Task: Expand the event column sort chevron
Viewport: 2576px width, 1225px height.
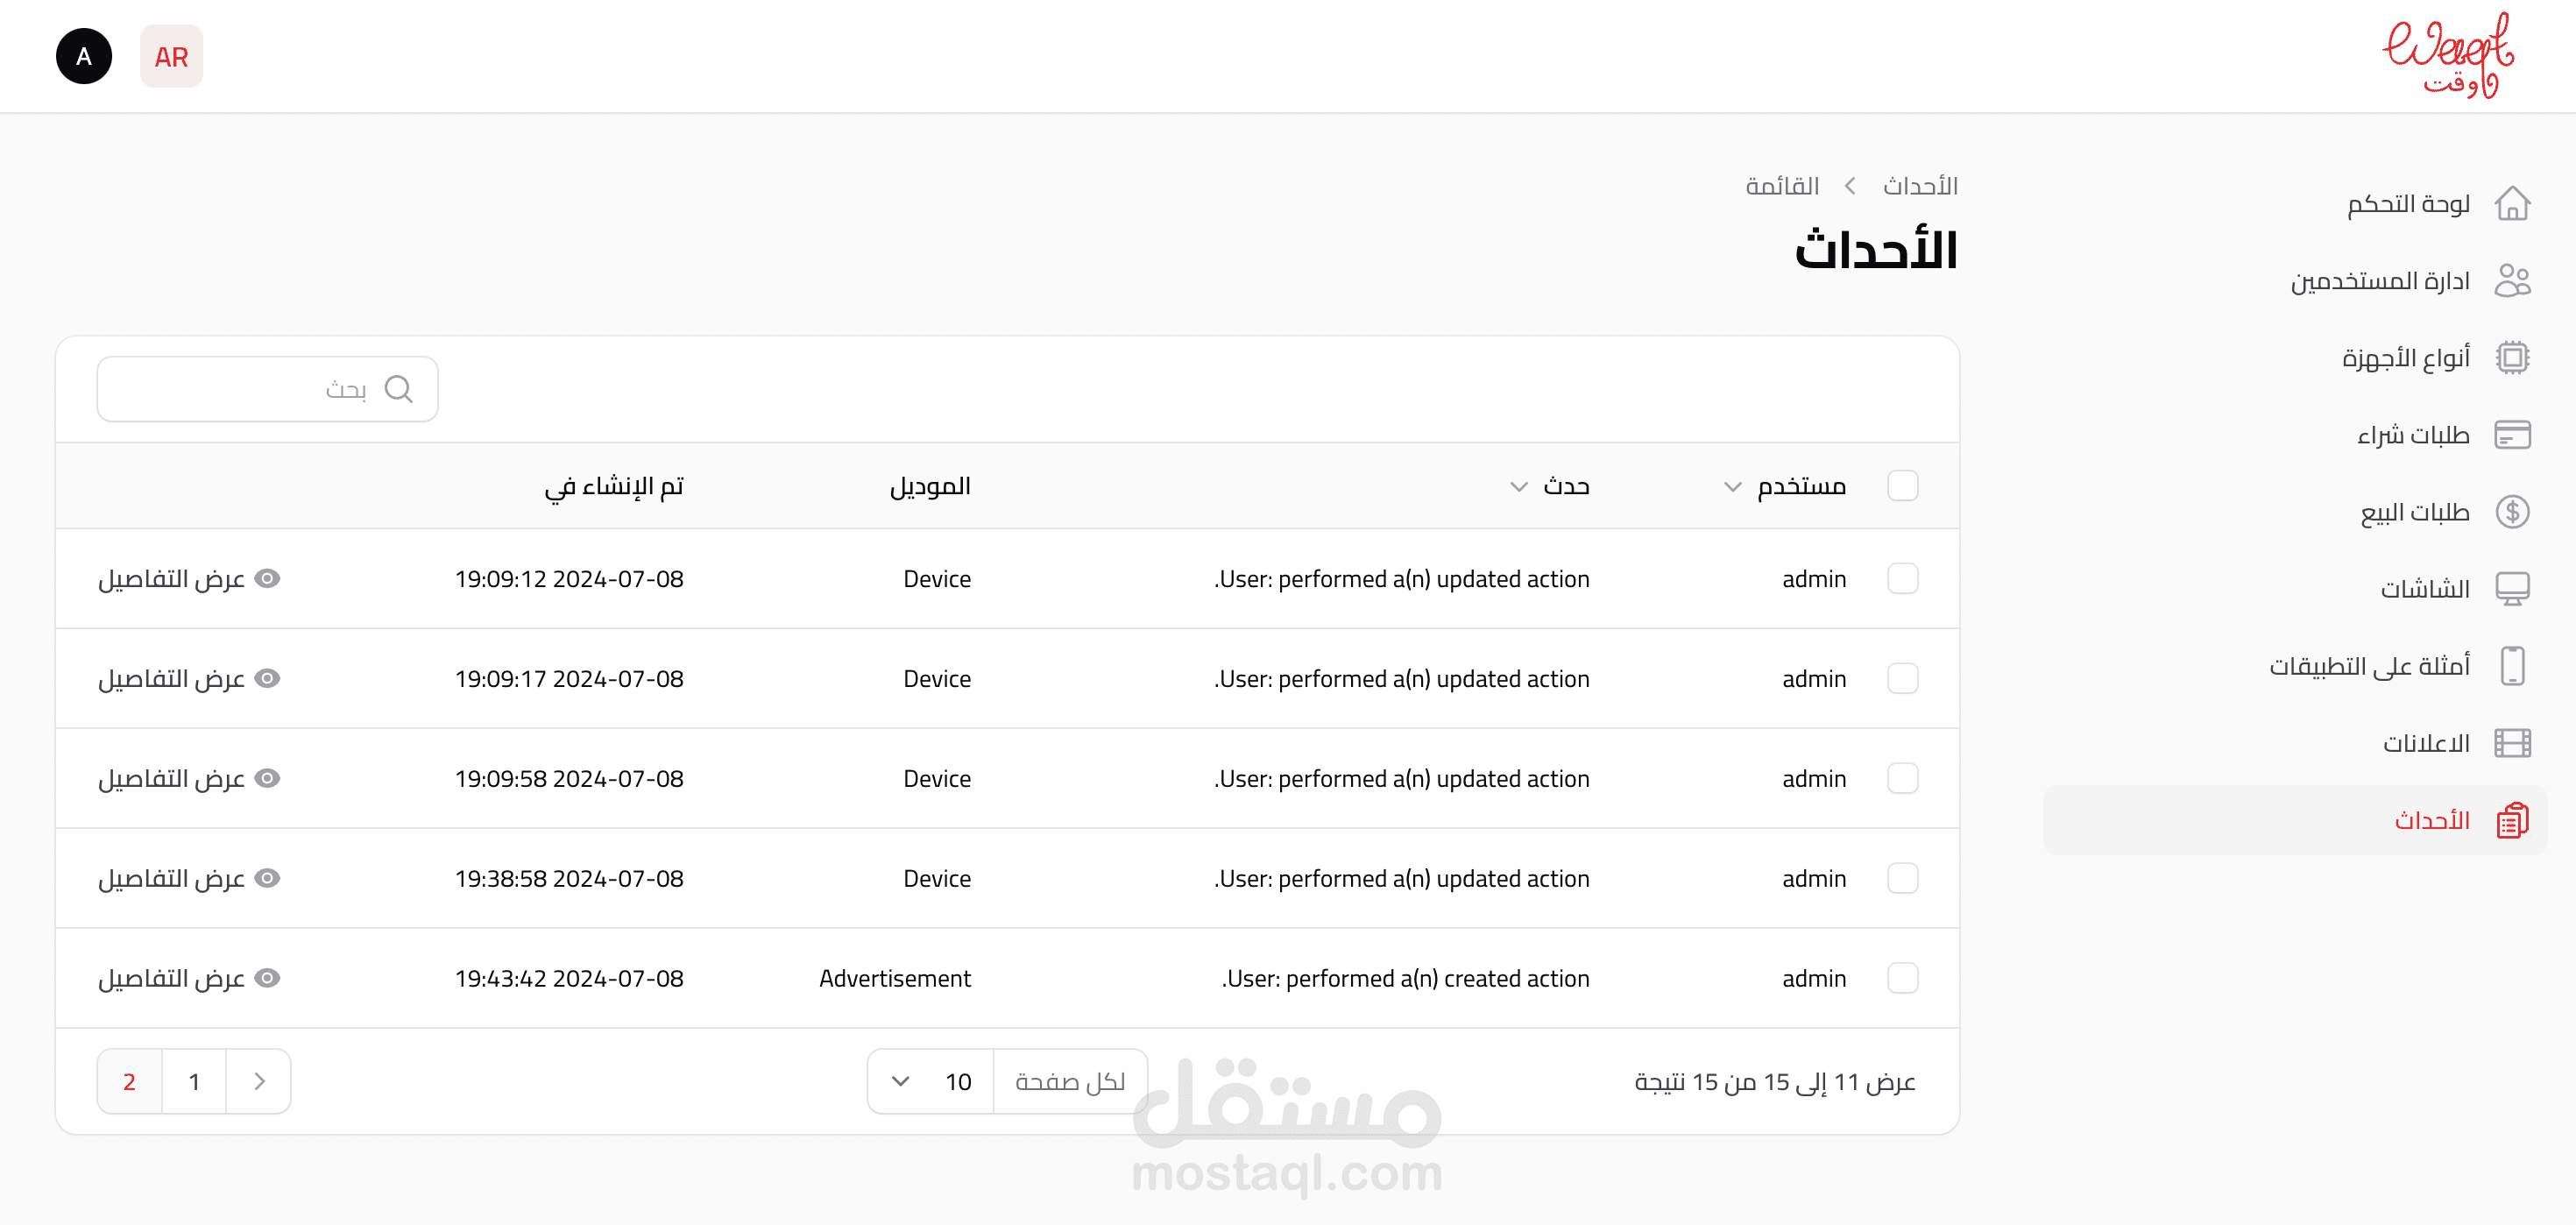Action: click(1518, 487)
